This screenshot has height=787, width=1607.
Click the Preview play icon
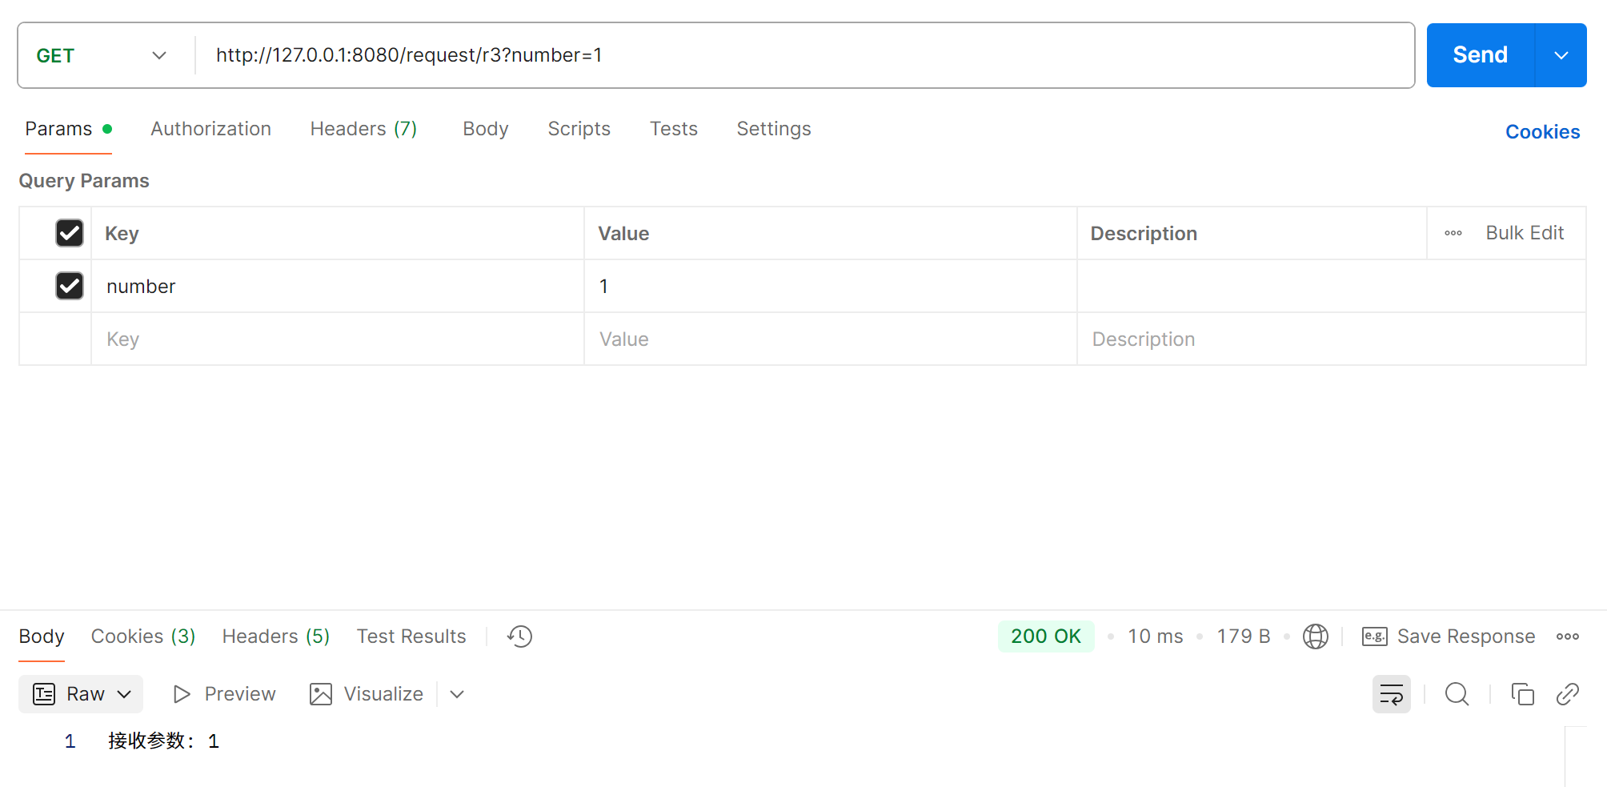coord(182,694)
